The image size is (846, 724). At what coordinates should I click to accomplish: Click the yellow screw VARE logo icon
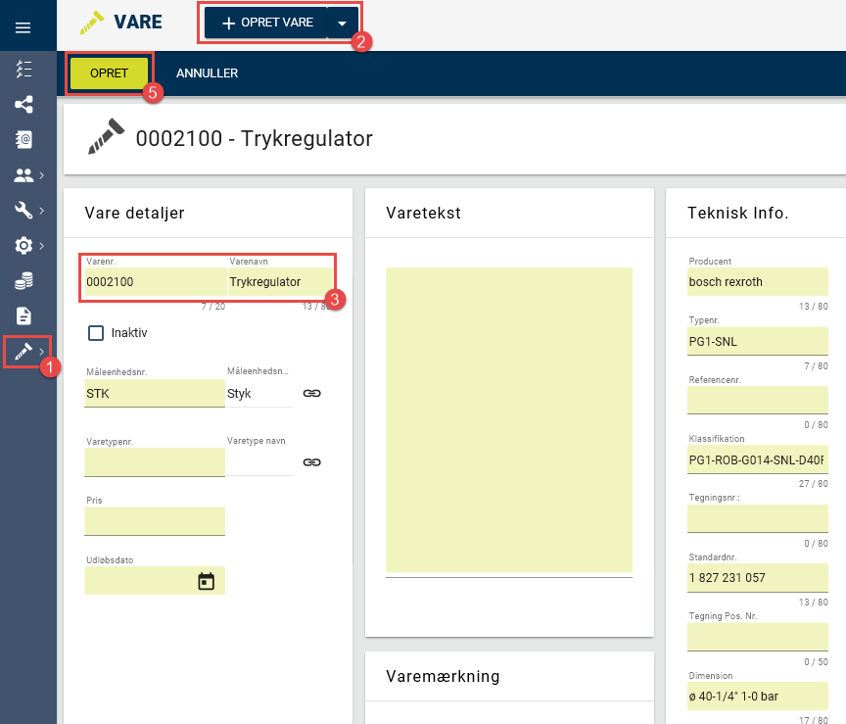pos(92,23)
